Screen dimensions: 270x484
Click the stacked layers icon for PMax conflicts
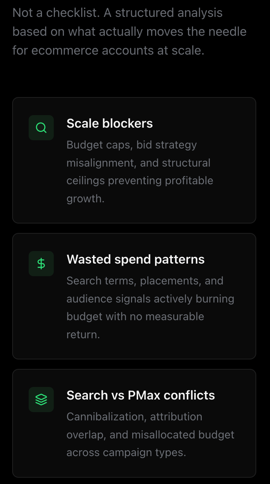coord(41,400)
